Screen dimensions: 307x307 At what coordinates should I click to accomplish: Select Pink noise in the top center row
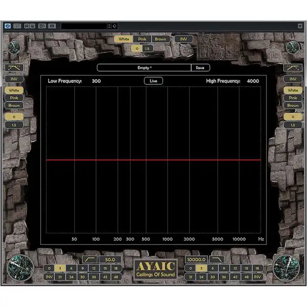click(142, 39)
